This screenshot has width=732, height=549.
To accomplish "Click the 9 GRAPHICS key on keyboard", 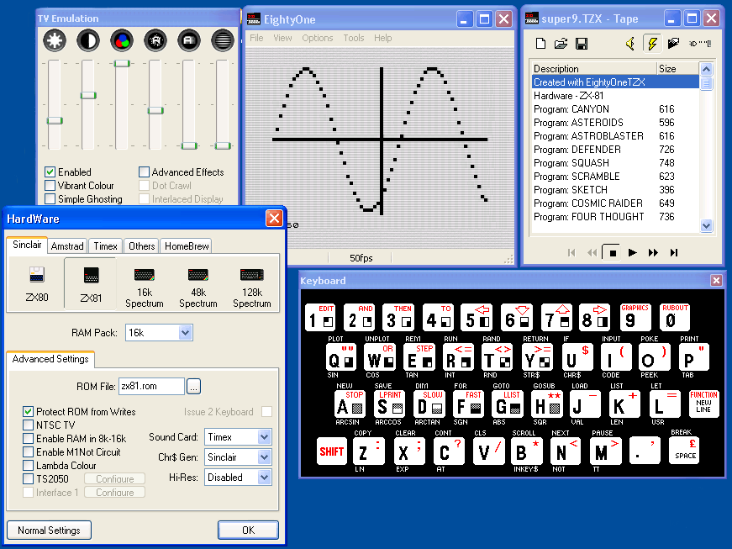I will point(635,318).
